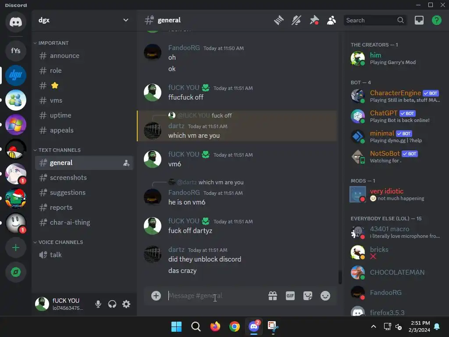Screen dimensions: 449x337
Task: Create invite for general channel
Action: pos(126,163)
